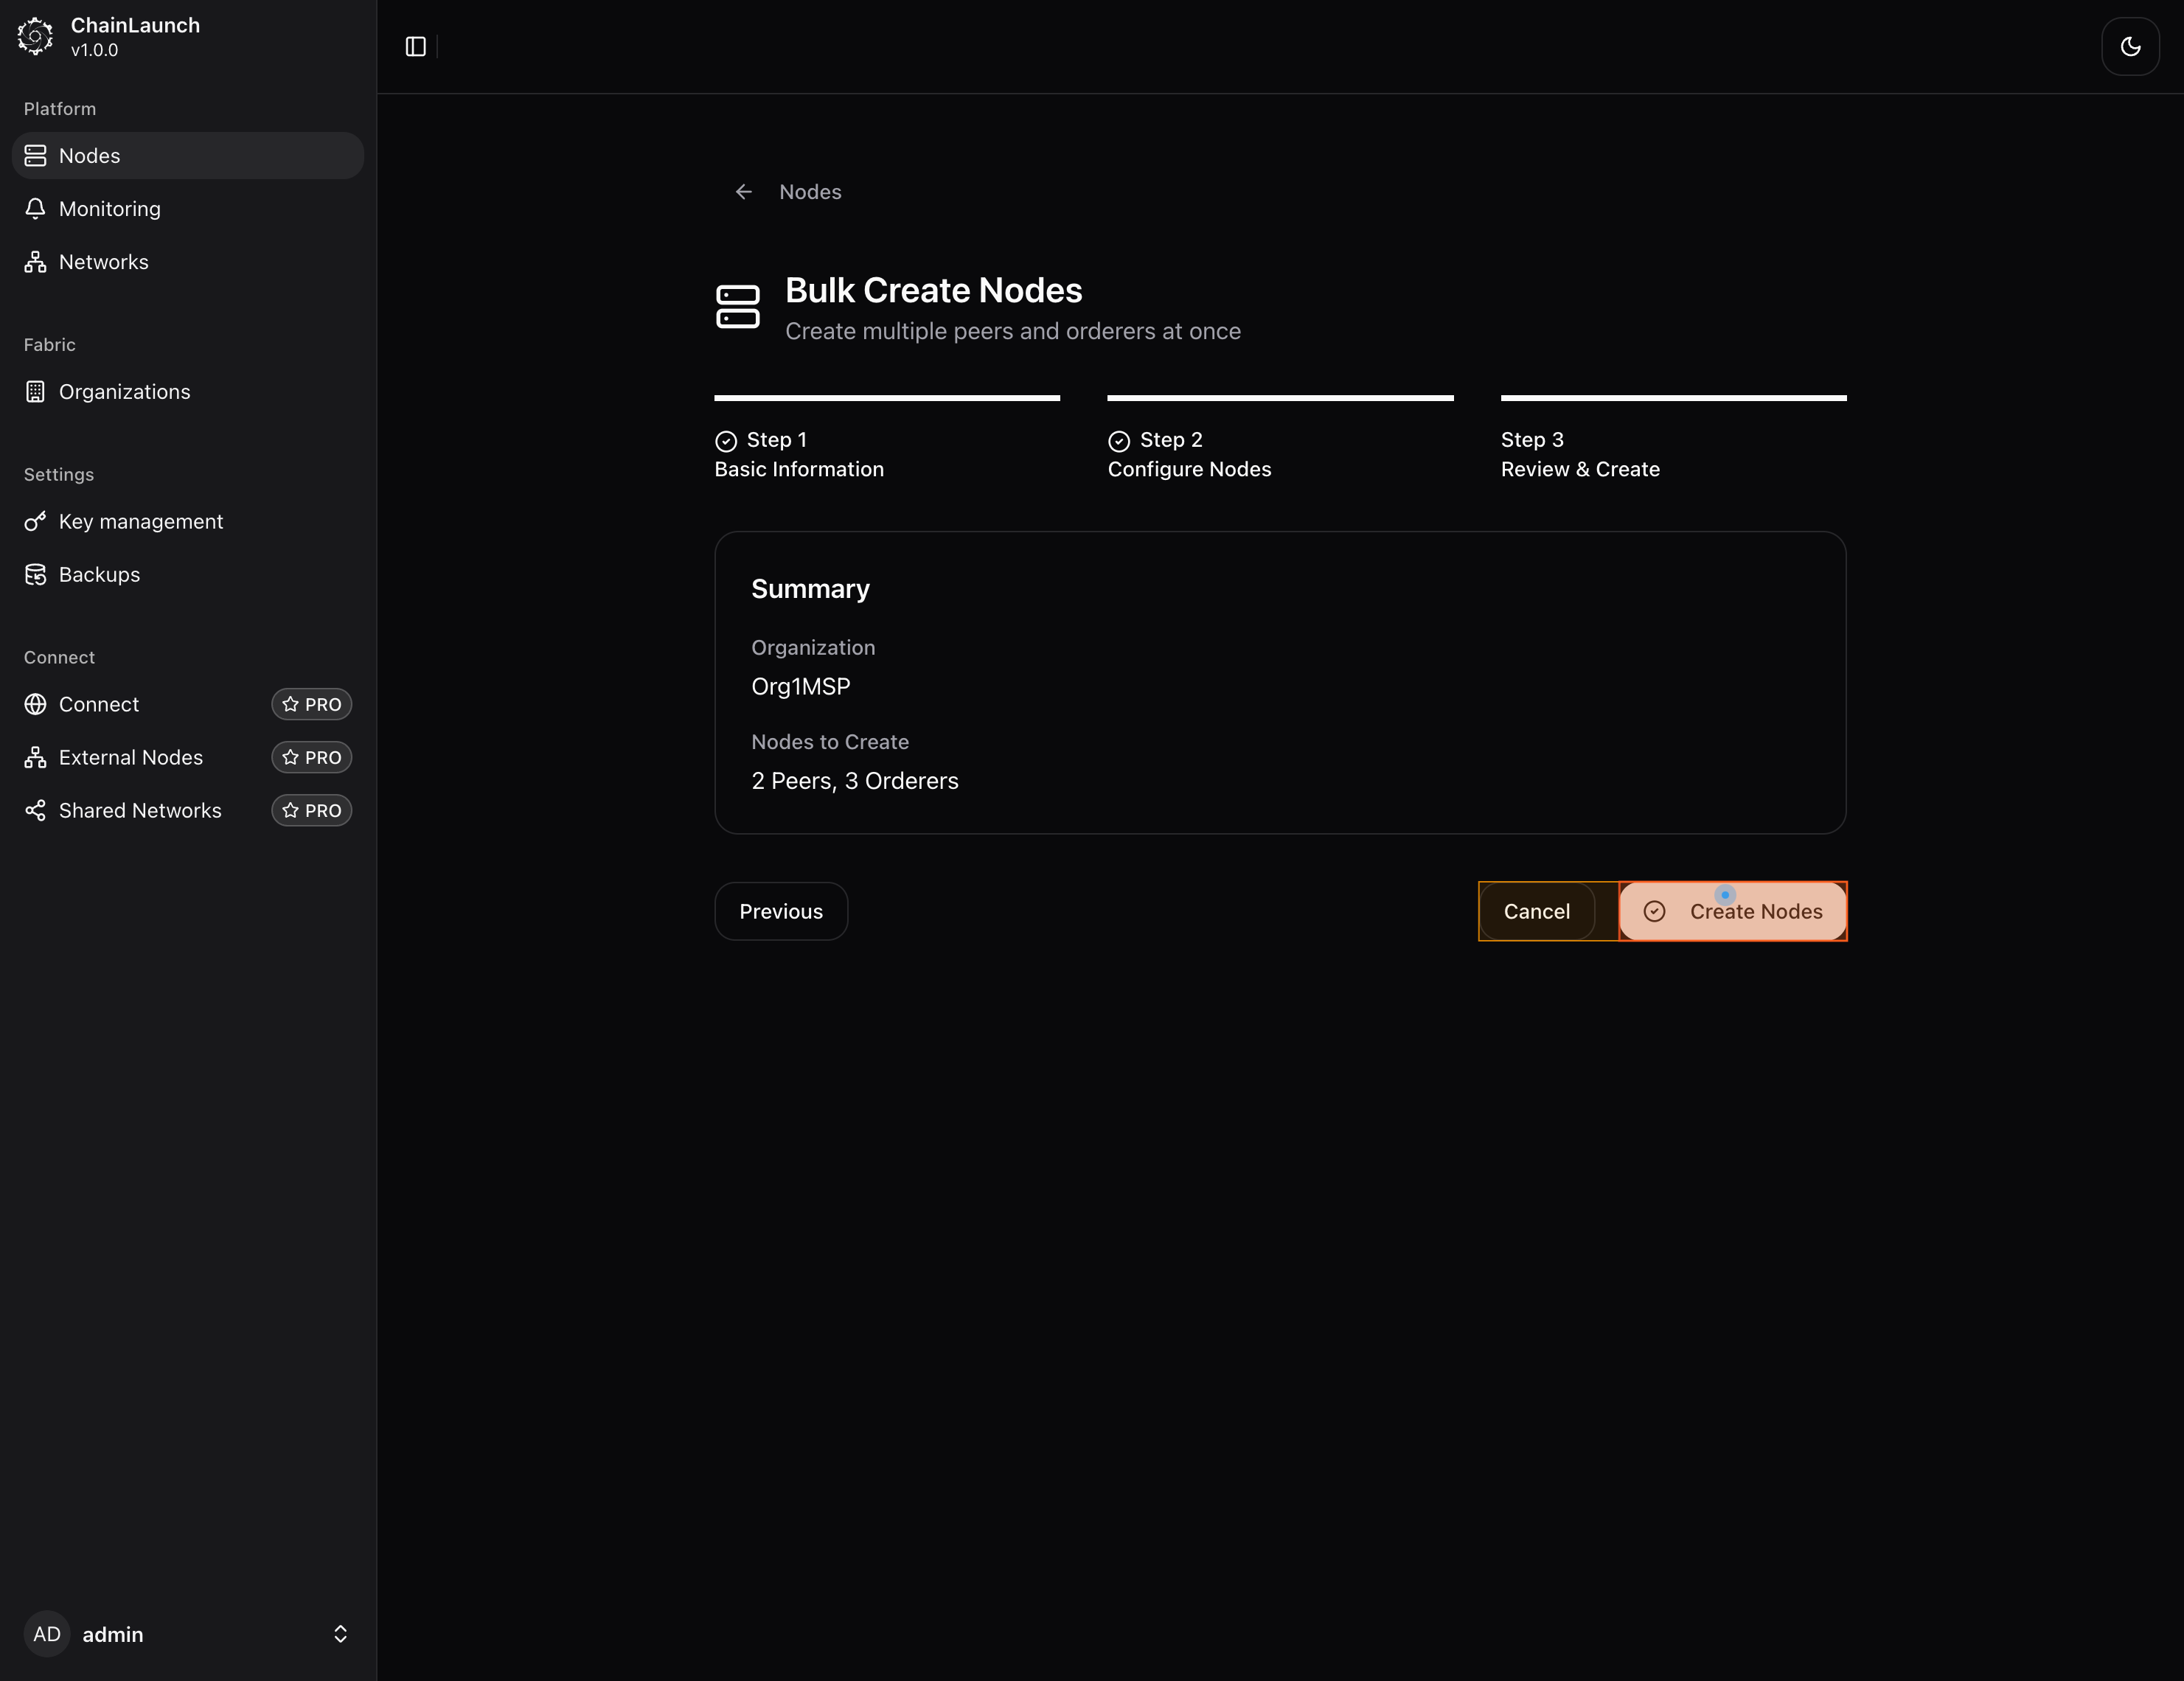Toggle the sidebar panel icon
The image size is (2184, 1681).
pos(416,47)
